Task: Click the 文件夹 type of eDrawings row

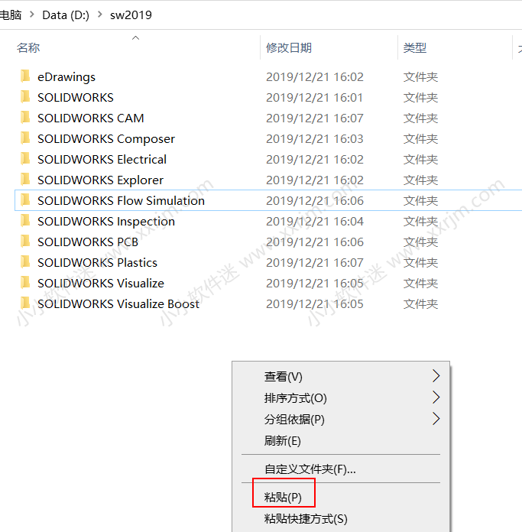Action: [420, 77]
